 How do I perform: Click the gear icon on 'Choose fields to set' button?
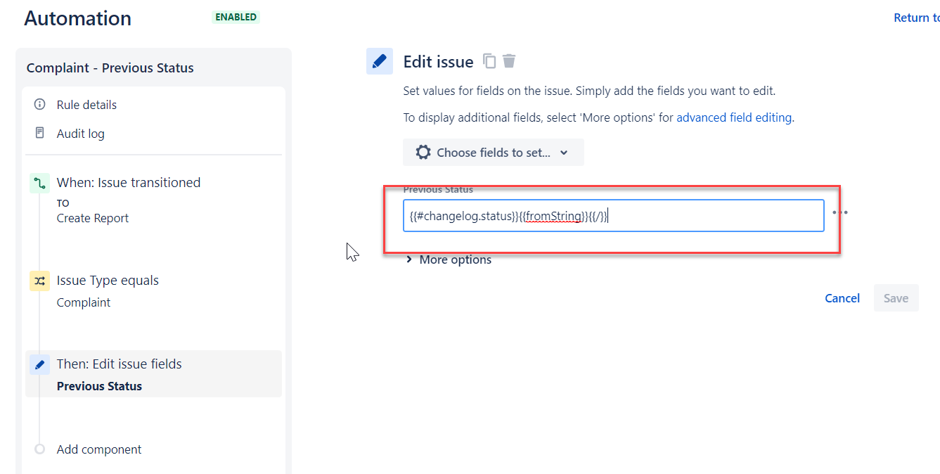[x=422, y=152]
